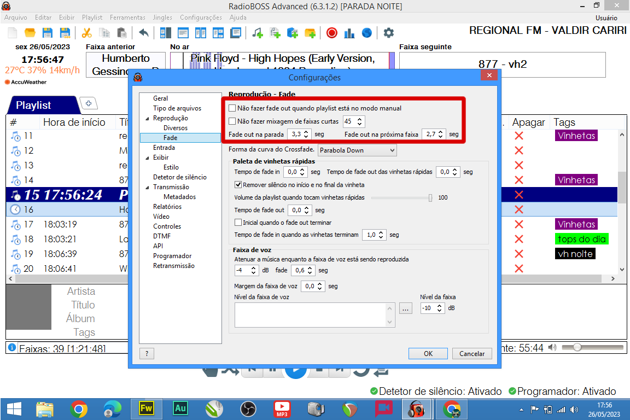This screenshot has height=420, width=630.
Task: Click the undo arrow in toolbar
Action: (143, 33)
